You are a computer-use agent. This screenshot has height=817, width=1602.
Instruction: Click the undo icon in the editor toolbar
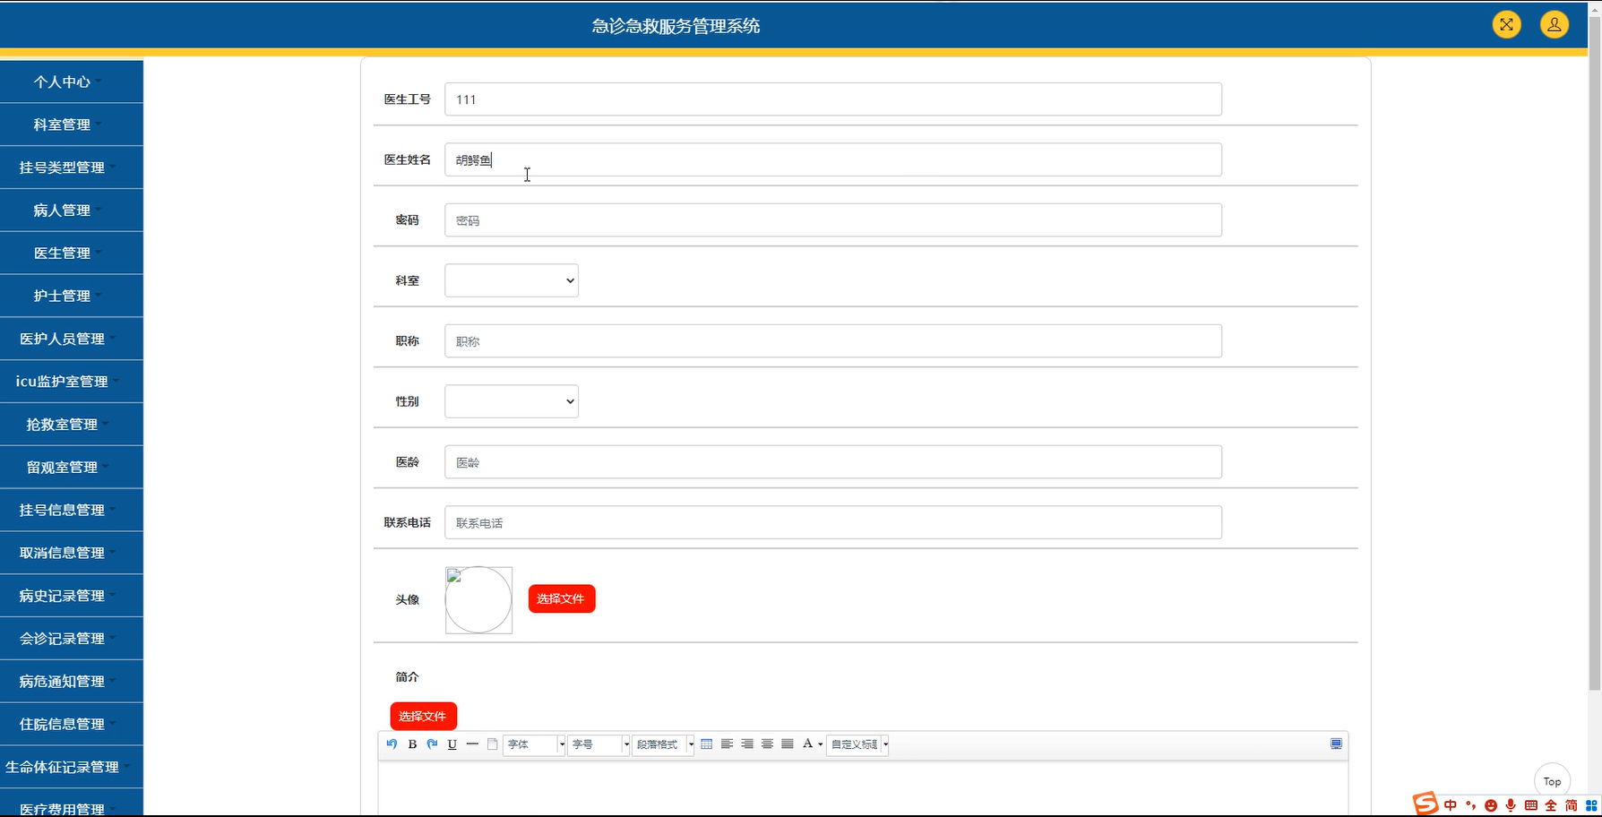[390, 744]
